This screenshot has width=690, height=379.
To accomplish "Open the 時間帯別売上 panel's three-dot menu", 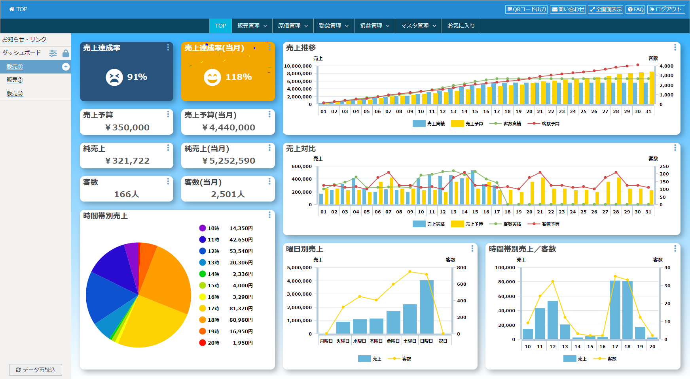I will (269, 215).
